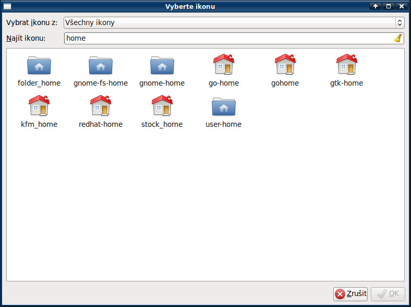Grab the resize grip at the dialog corner
The width and height of the screenshot is (411, 307).
coord(406,302)
